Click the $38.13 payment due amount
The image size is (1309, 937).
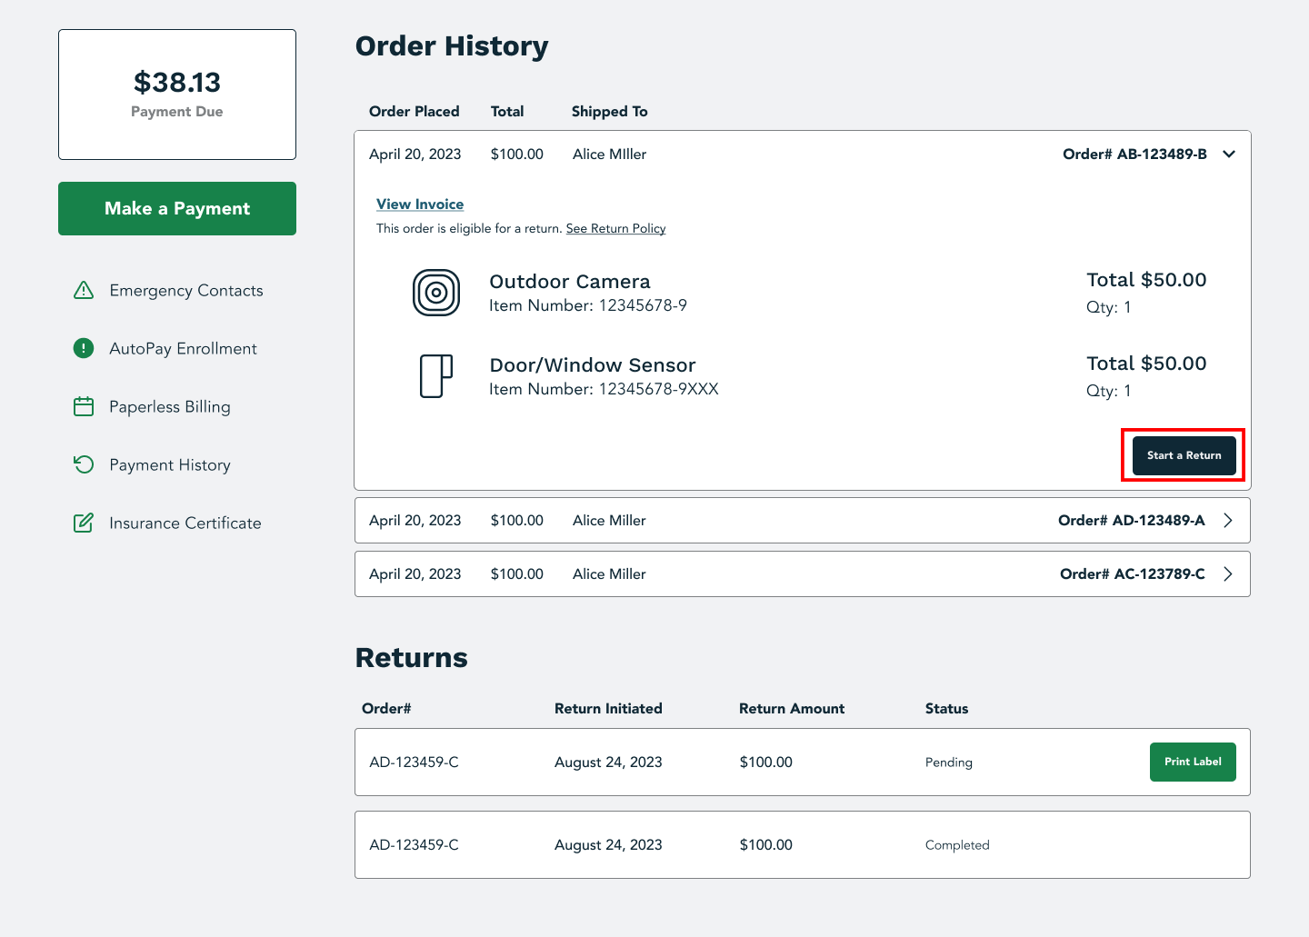[x=177, y=83]
